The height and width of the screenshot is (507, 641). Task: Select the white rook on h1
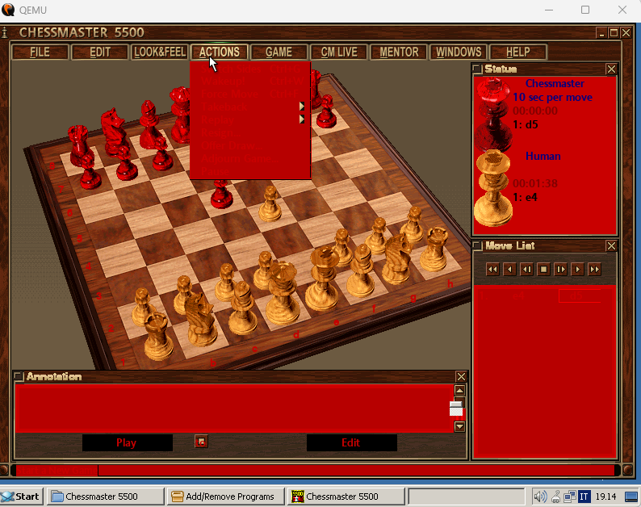click(435, 249)
